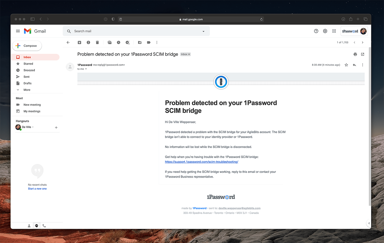Screen dimensions: 384x243
Task: Open the Support question mark icon
Action: click(316, 31)
